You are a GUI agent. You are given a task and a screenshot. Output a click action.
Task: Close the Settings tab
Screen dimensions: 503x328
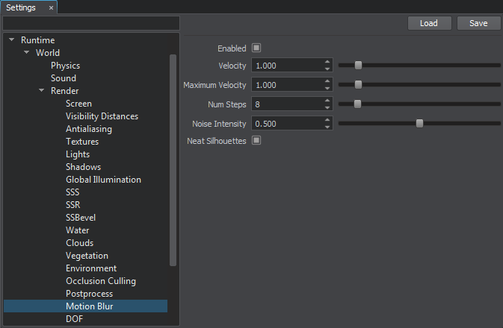point(51,7)
